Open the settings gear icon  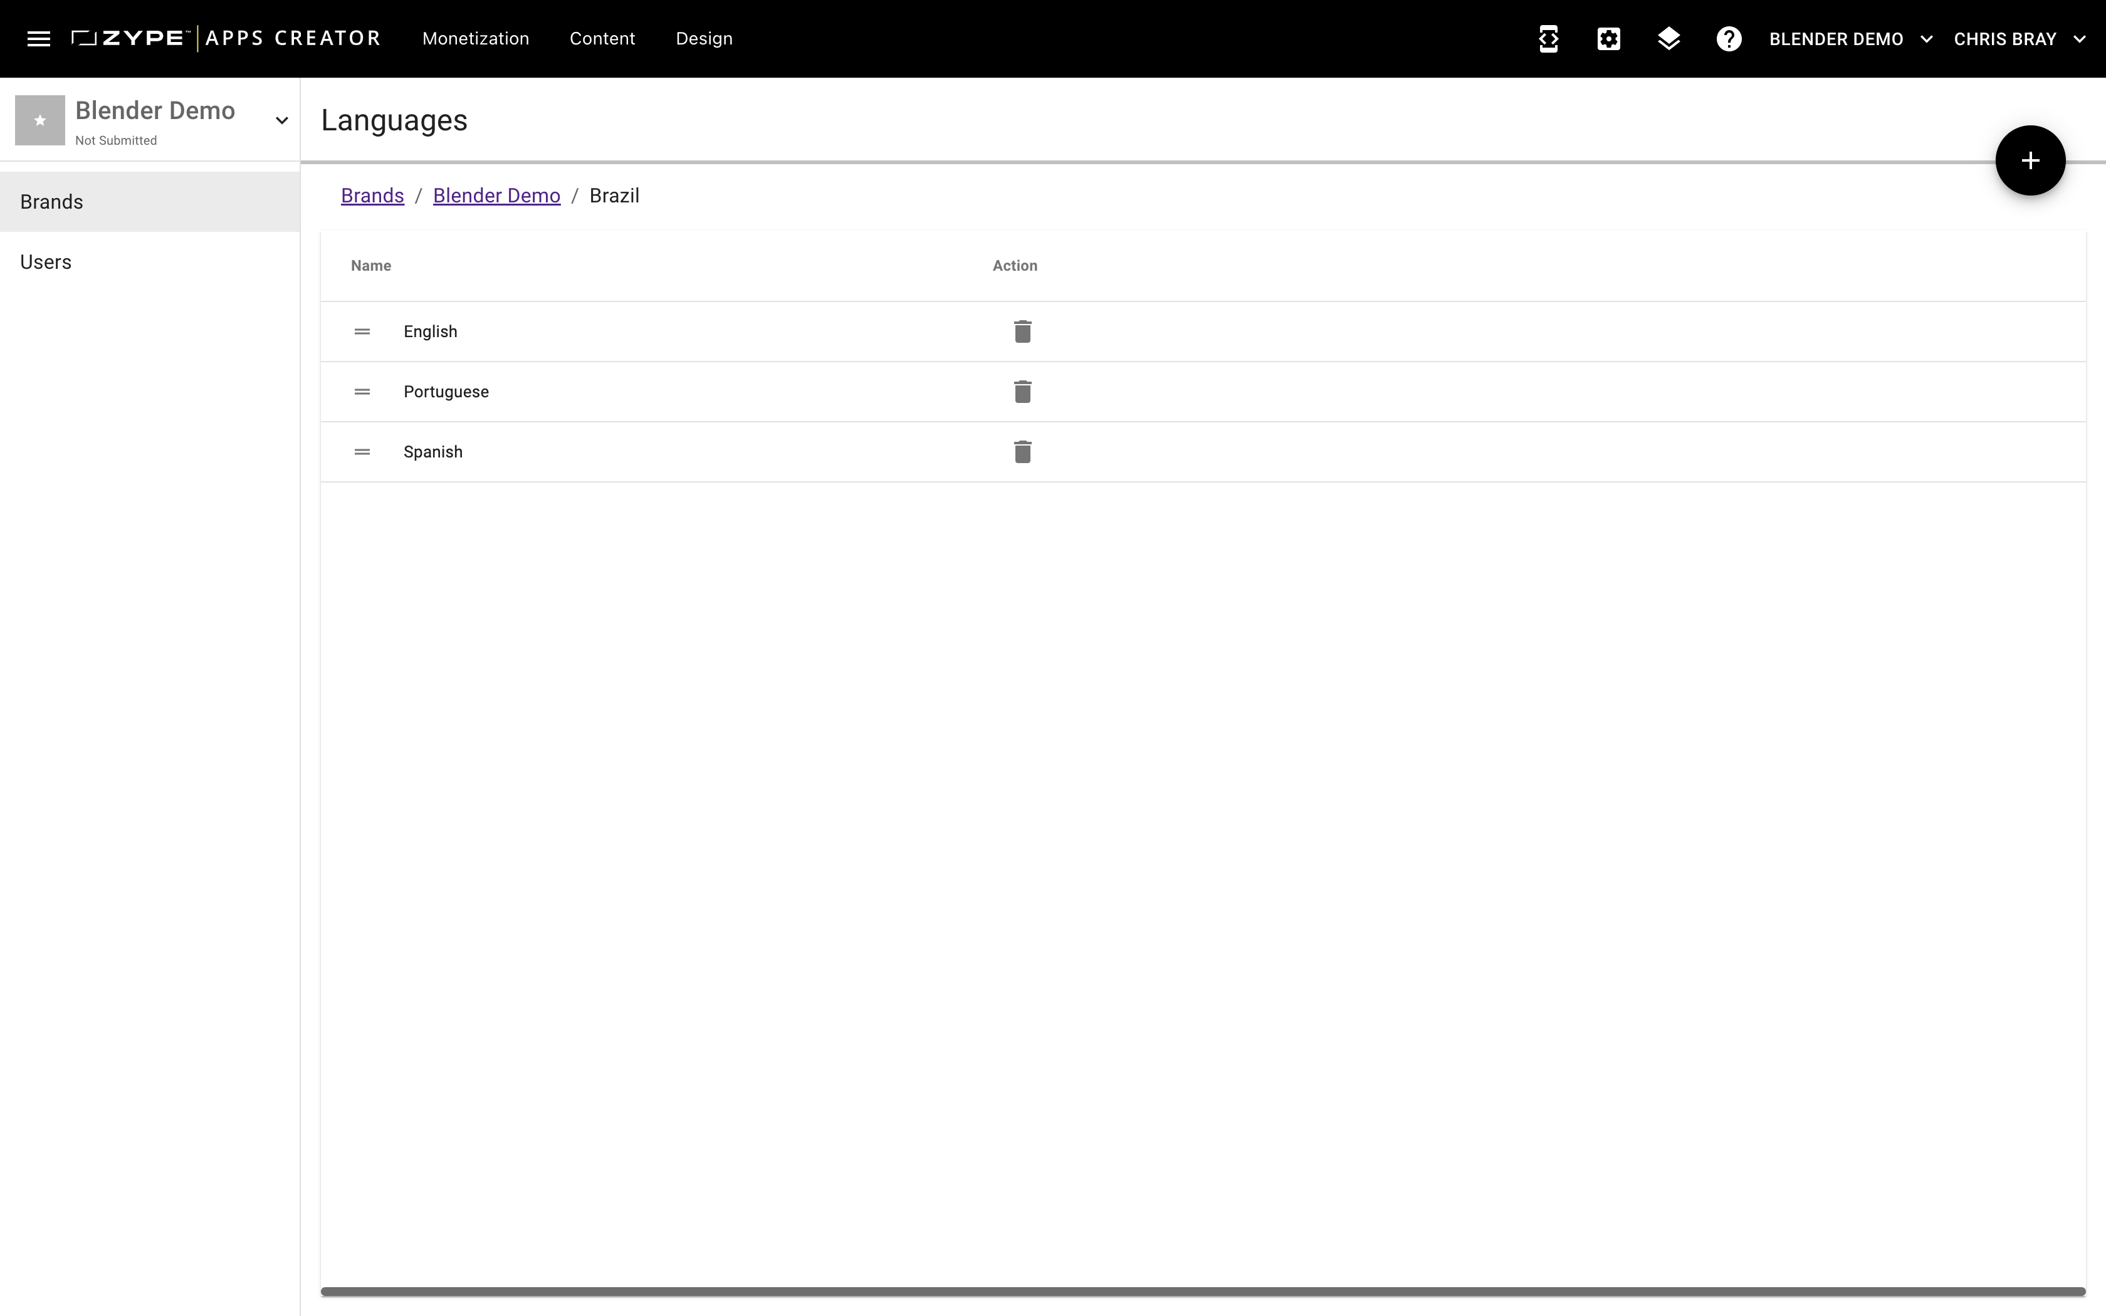click(x=1607, y=38)
